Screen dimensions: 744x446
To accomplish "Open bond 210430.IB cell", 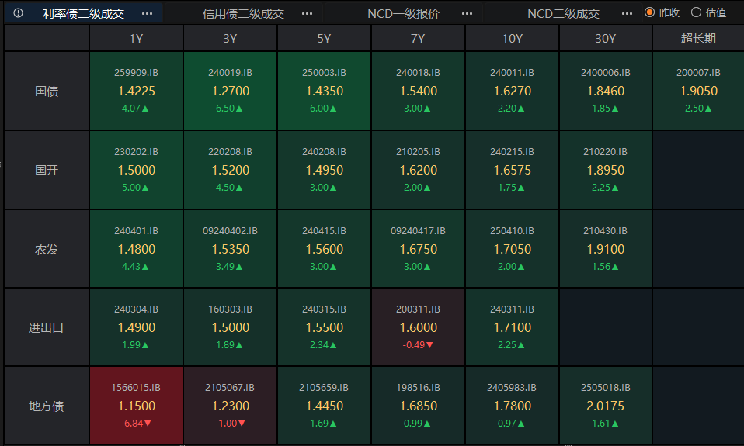I will click(x=606, y=249).
